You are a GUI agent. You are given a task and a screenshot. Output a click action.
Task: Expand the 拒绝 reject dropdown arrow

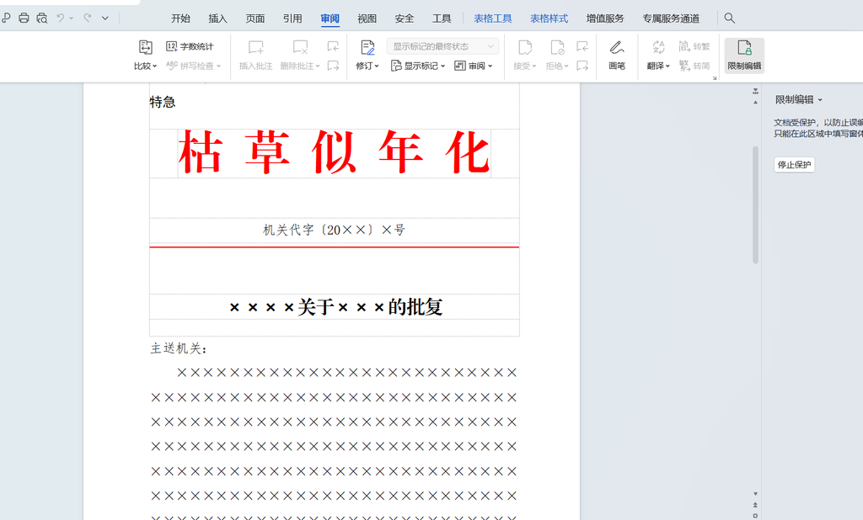566,66
